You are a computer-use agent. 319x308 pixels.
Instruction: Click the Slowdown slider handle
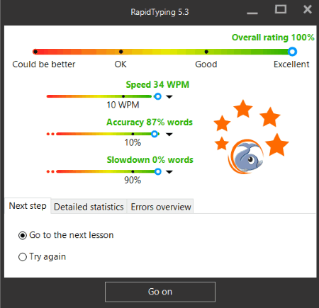point(158,171)
